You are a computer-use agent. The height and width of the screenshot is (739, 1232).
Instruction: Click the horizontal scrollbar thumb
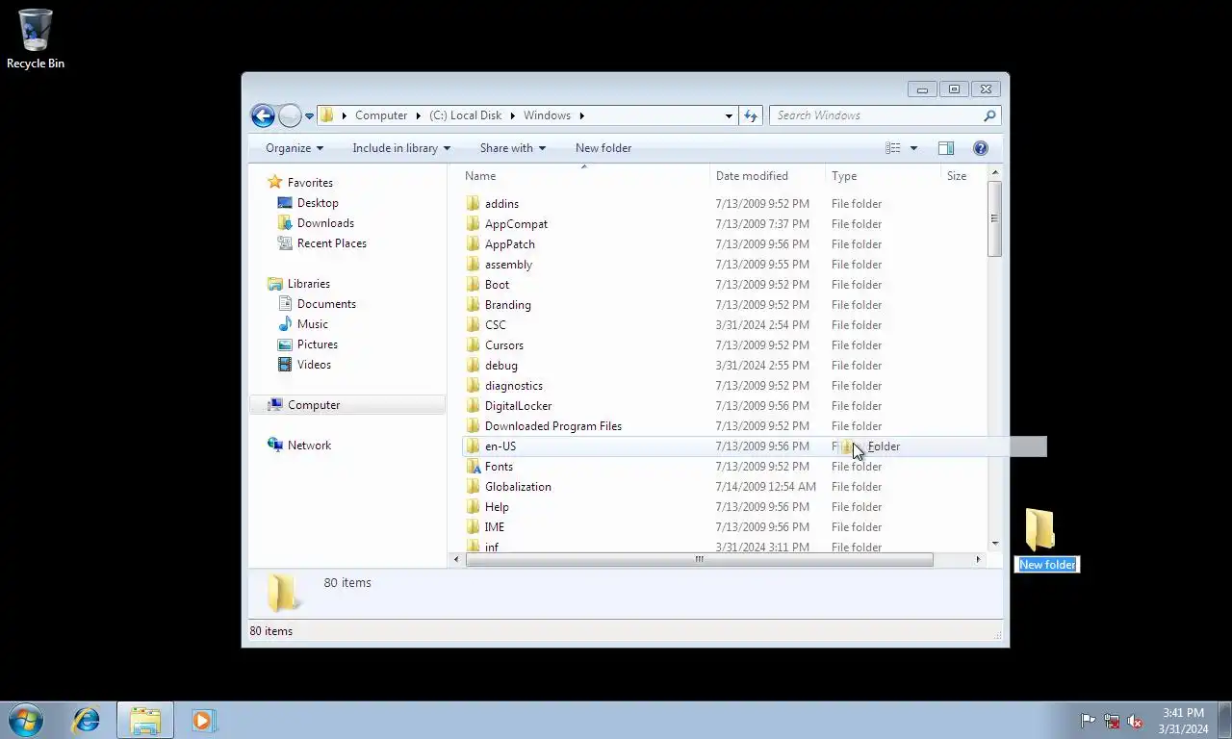coord(700,559)
